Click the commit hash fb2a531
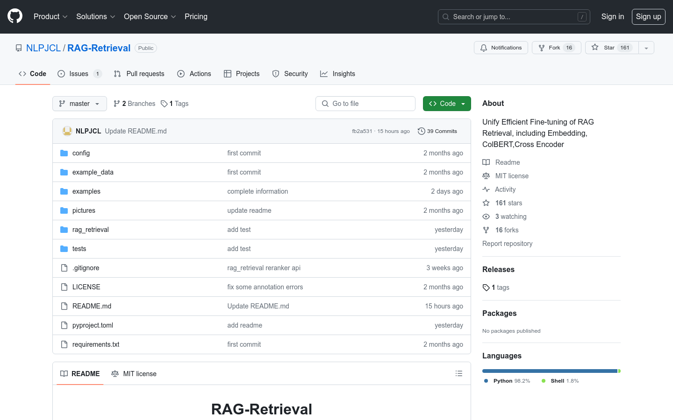 (362, 131)
